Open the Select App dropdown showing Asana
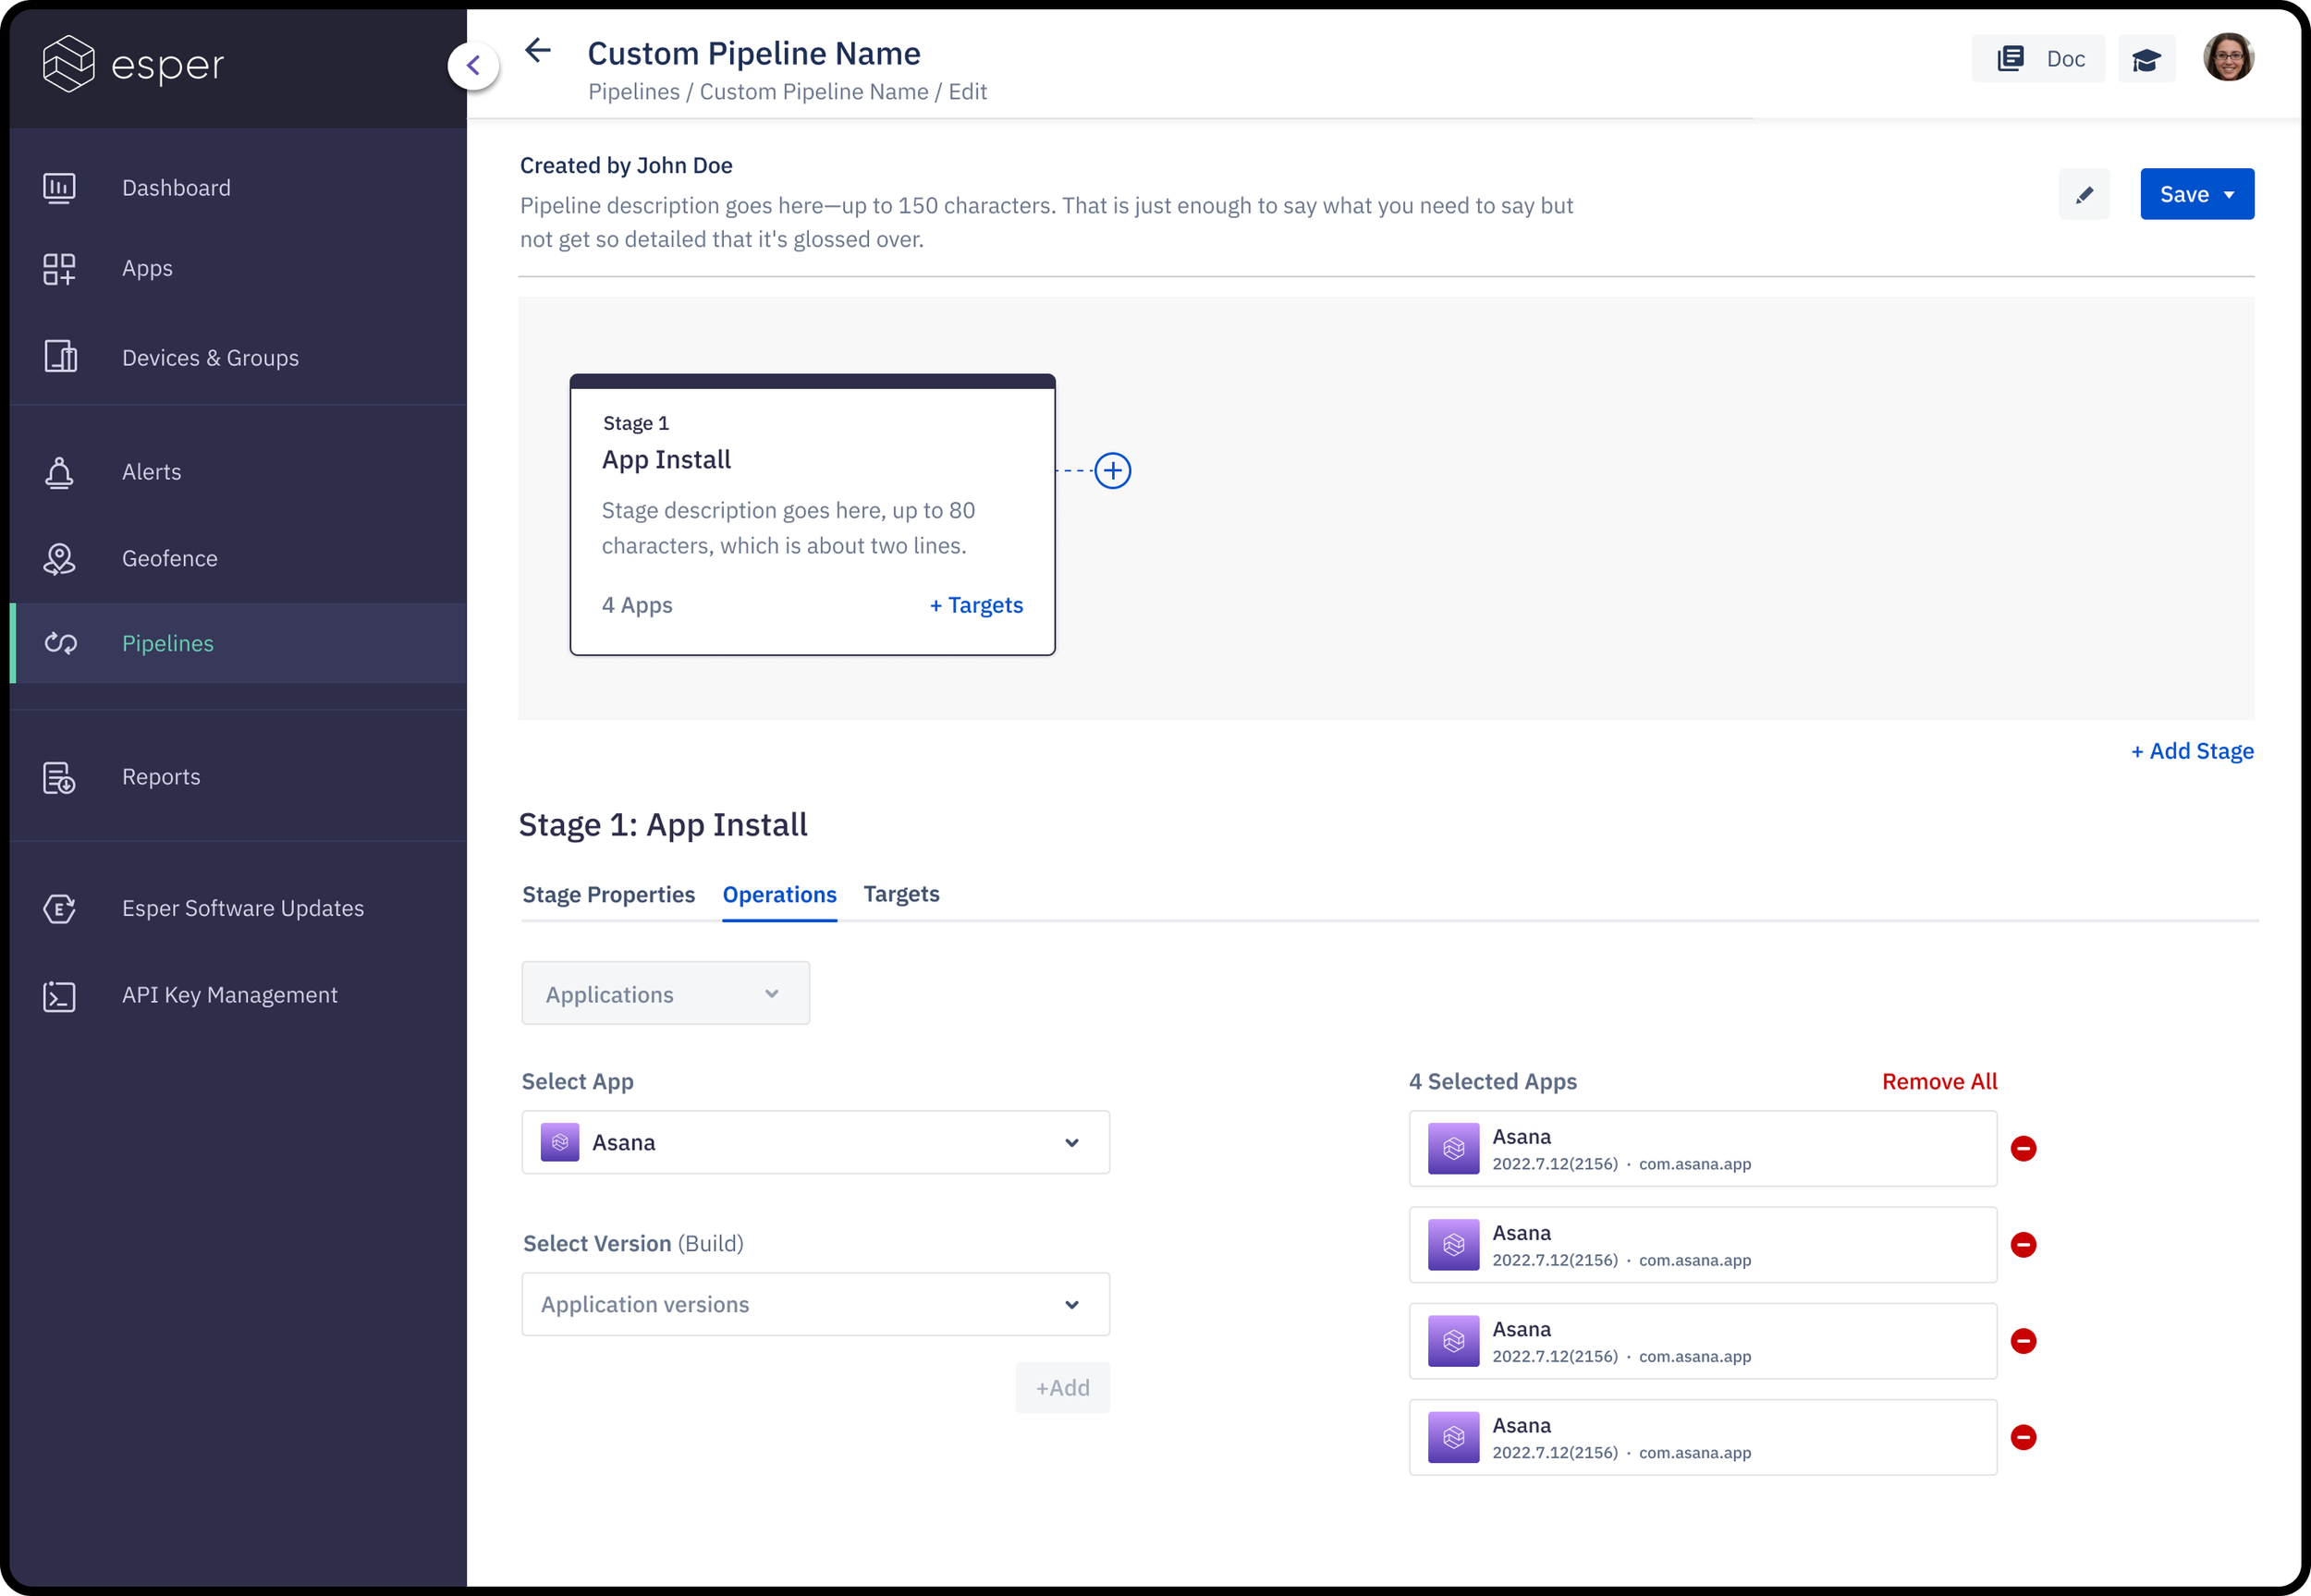 pos(815,1143)
